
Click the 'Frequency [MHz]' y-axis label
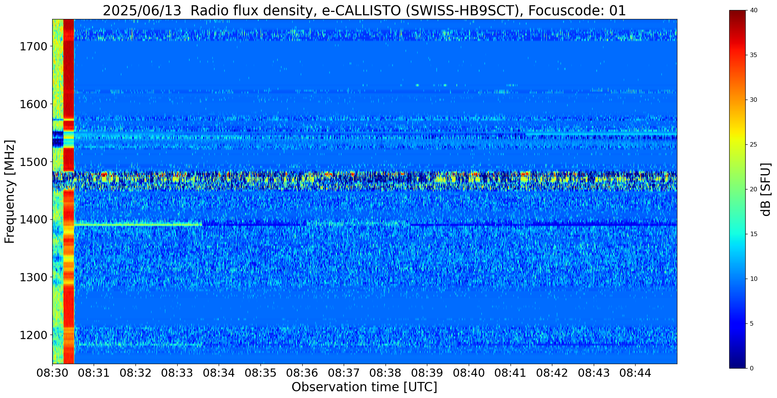(10, 192)
